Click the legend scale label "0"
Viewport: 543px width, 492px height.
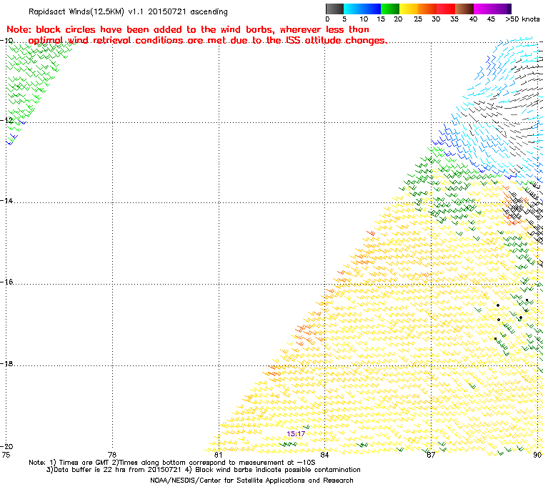pos(327,19)
